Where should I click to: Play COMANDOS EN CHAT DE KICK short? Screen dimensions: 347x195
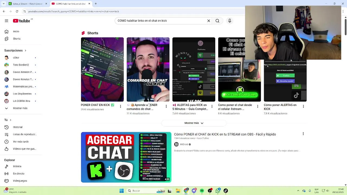148,70
